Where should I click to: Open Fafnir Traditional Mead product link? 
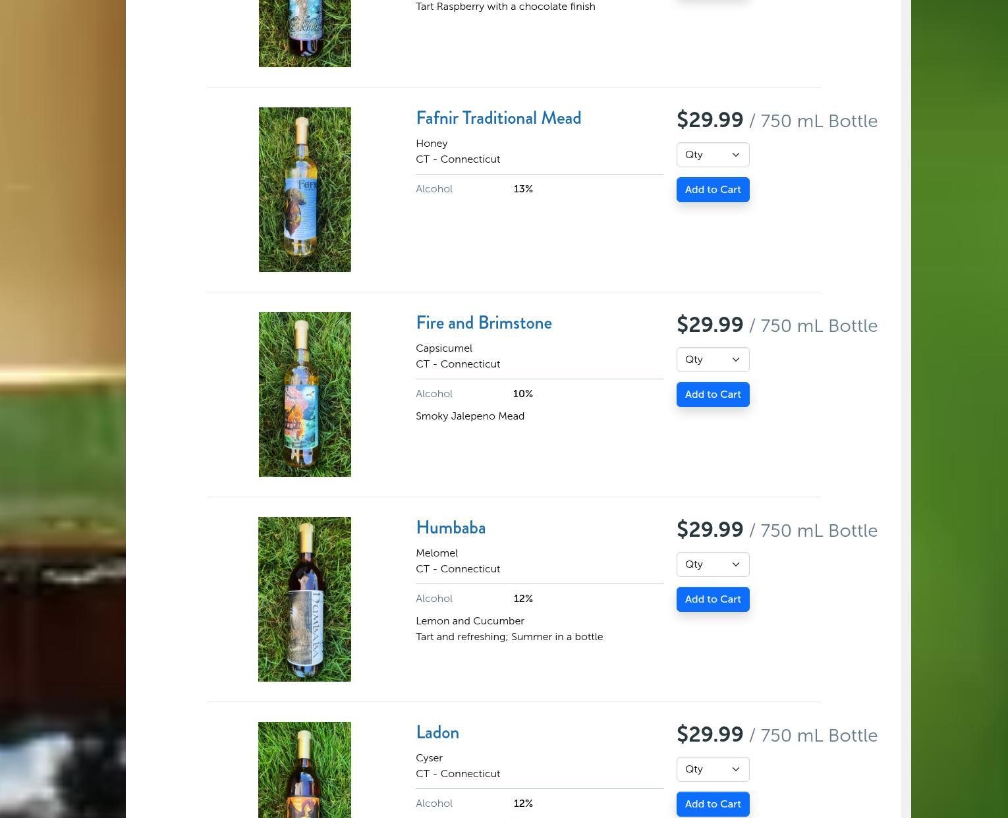[498, 119]
